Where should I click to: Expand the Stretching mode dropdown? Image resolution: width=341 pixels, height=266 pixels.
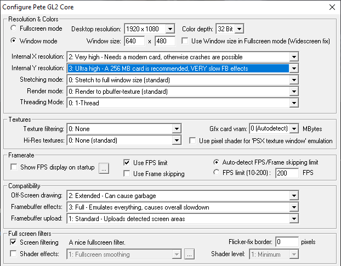183,80
